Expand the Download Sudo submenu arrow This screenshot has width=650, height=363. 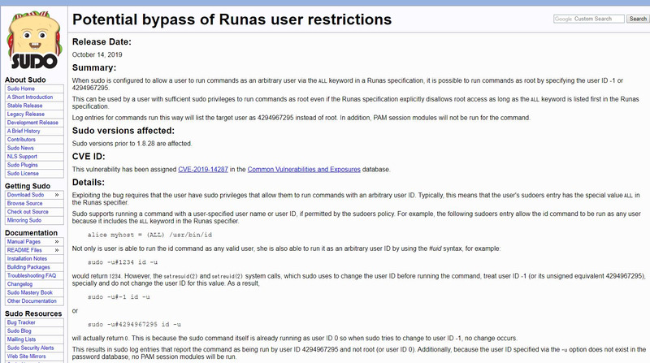click(x=57, y=195)
